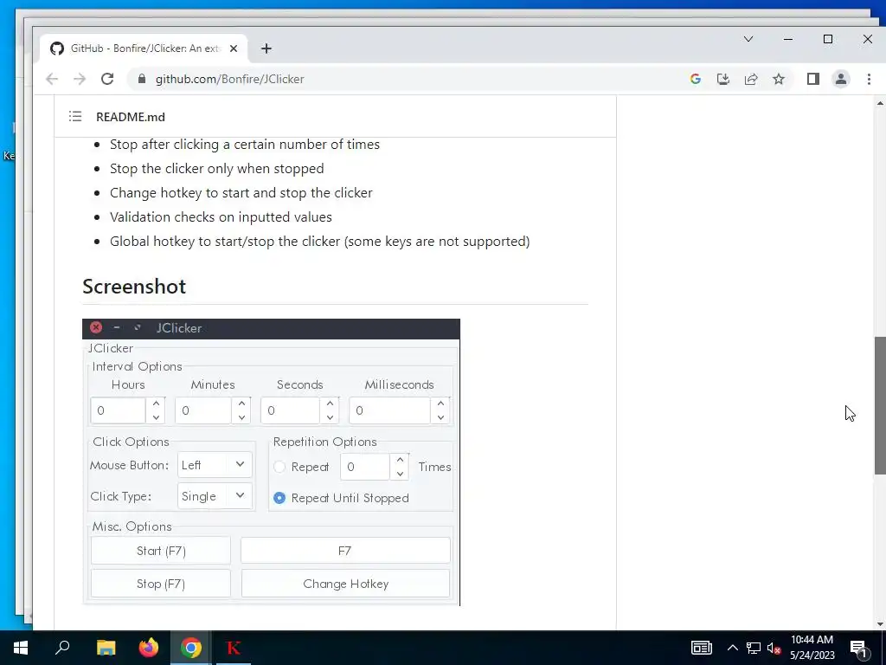
Task: Click the Google icon in address bar
Action: (x=696, y=79)
